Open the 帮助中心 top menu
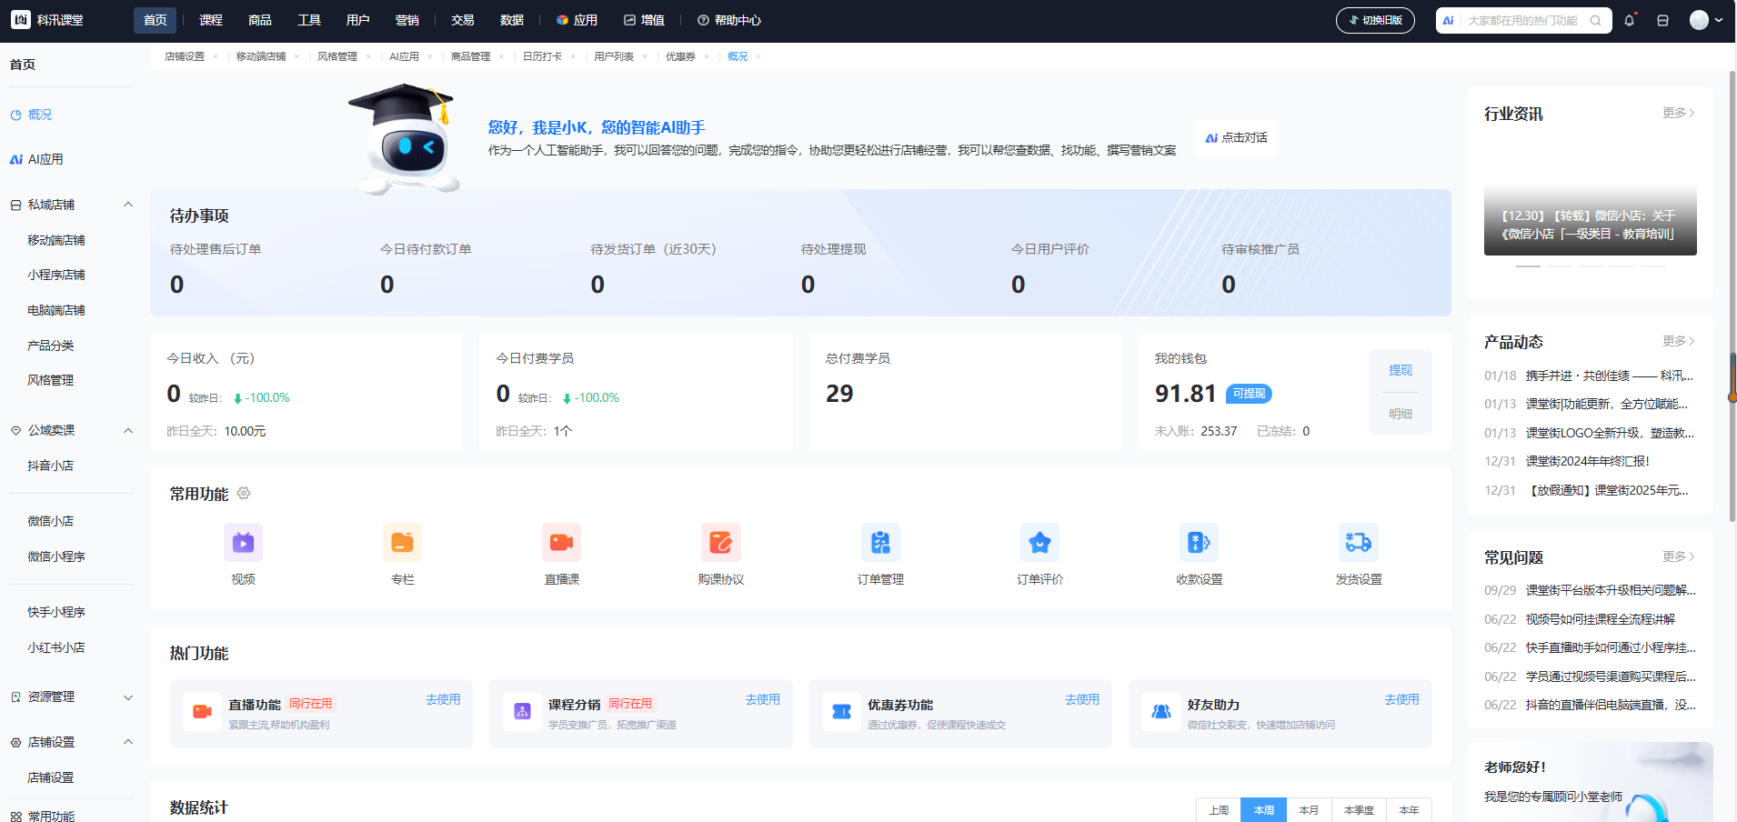Image resolution: width=1737 pixels, height=822 pixels. pos(729,20)
